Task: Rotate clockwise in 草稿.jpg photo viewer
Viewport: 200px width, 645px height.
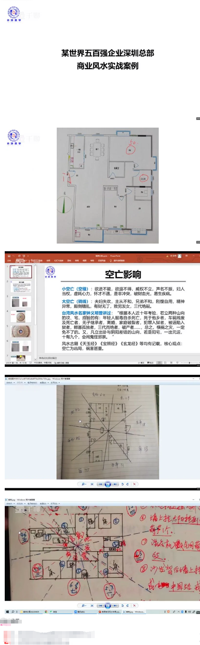Action: 128,606
